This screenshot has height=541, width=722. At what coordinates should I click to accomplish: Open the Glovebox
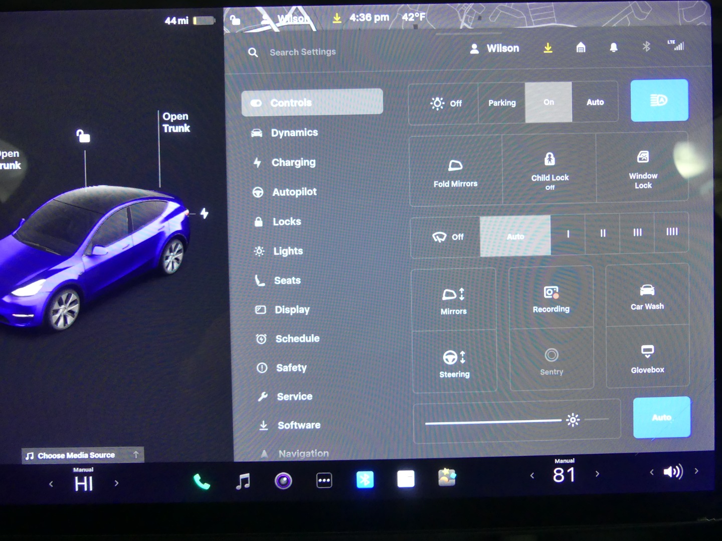pos(647,358)
